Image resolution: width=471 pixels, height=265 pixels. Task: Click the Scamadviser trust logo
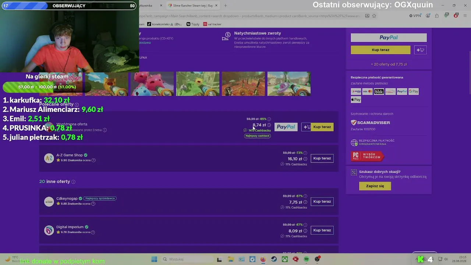coord(371,123)
